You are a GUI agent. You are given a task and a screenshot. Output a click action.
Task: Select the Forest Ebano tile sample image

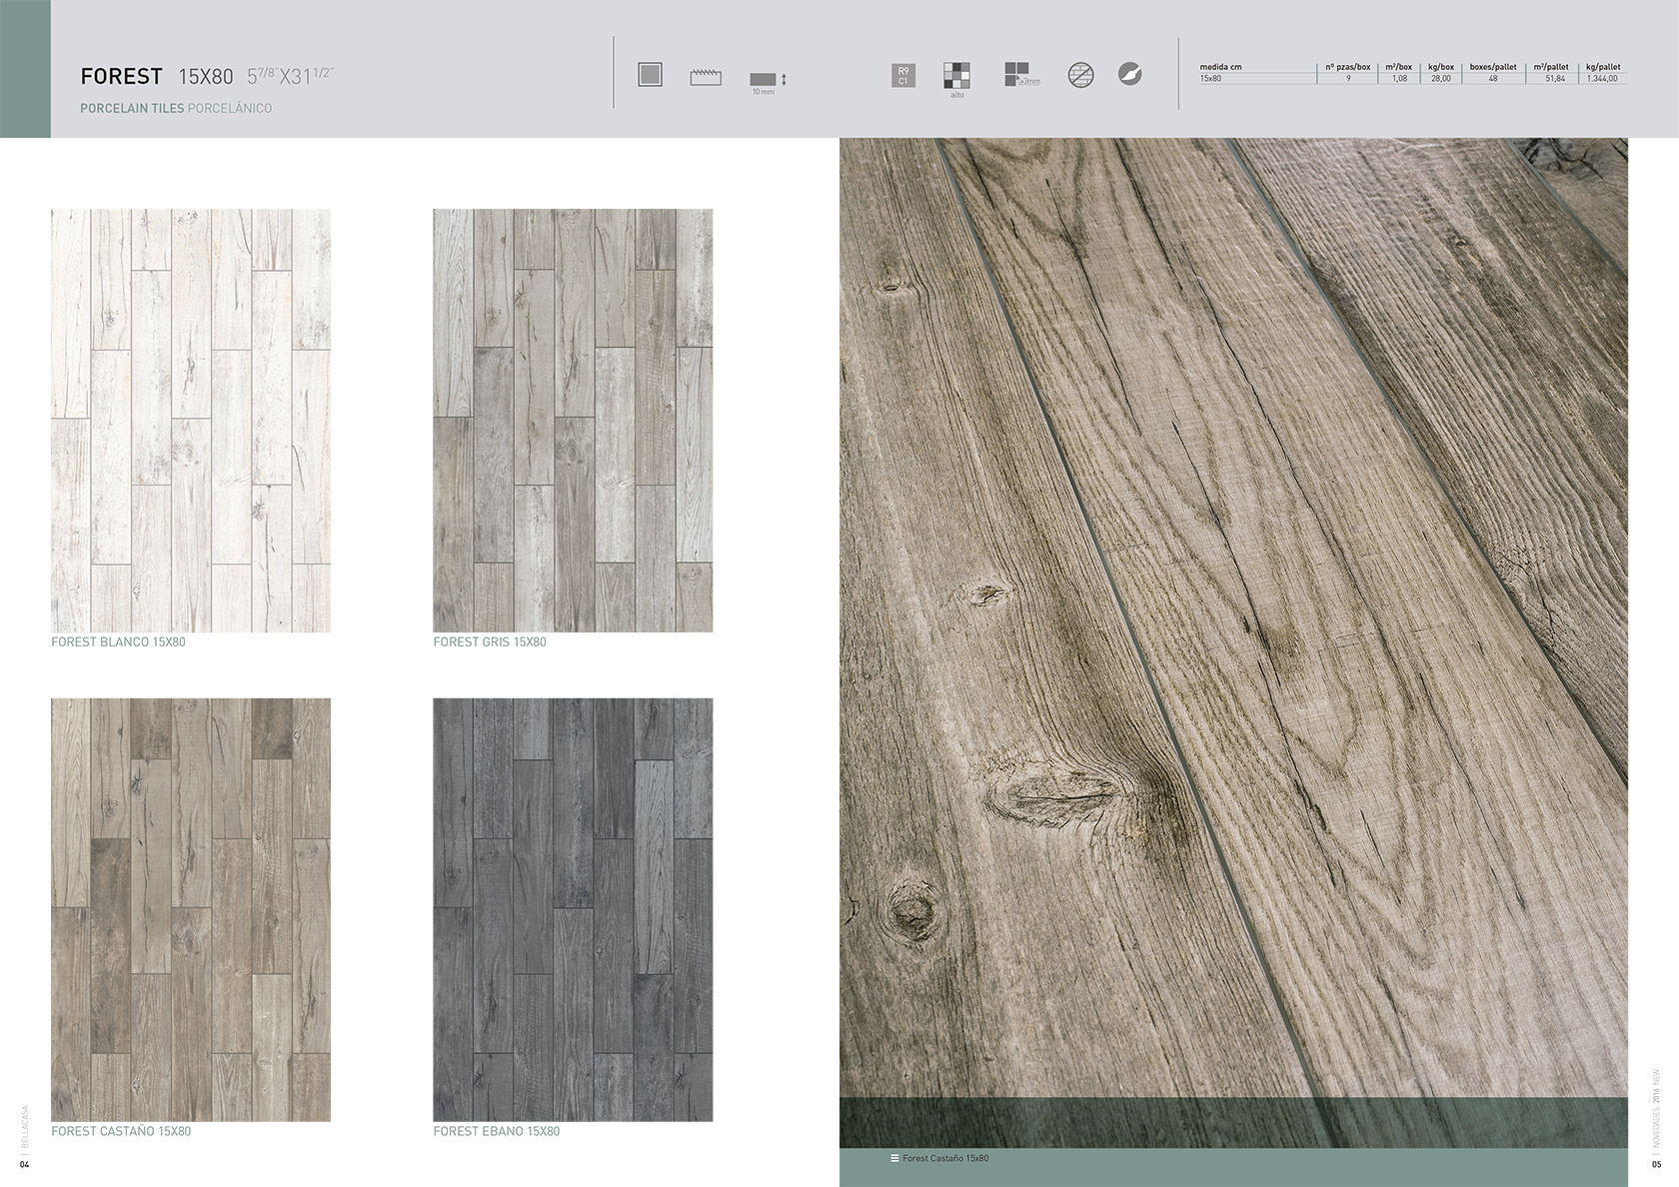click(x=573, y=909)
